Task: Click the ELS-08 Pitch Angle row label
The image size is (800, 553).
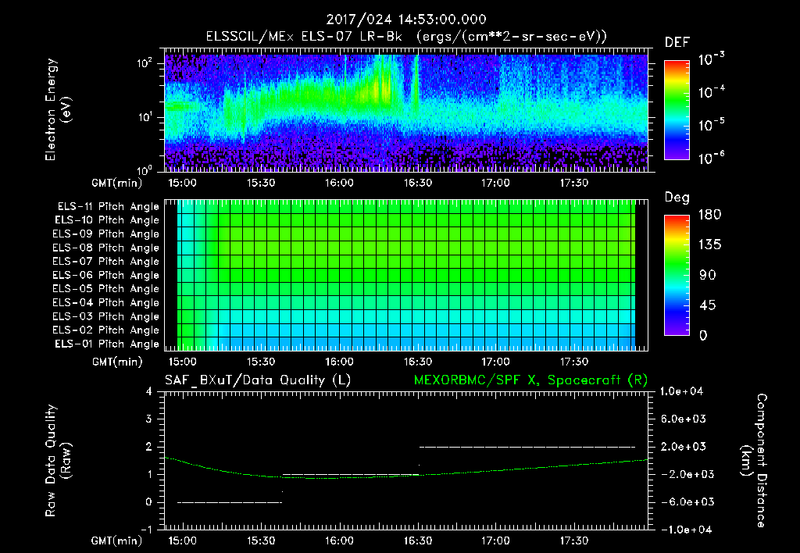Action: tap(106, 248)
